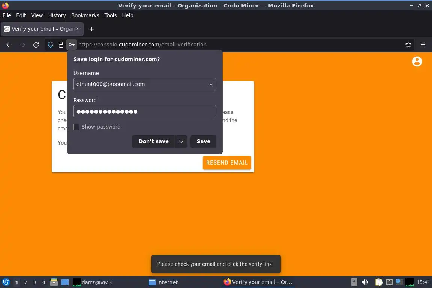Viewport: 432px width, 288px height.
Task: Open the Bookmarks menu
Action: coord(85,15)
